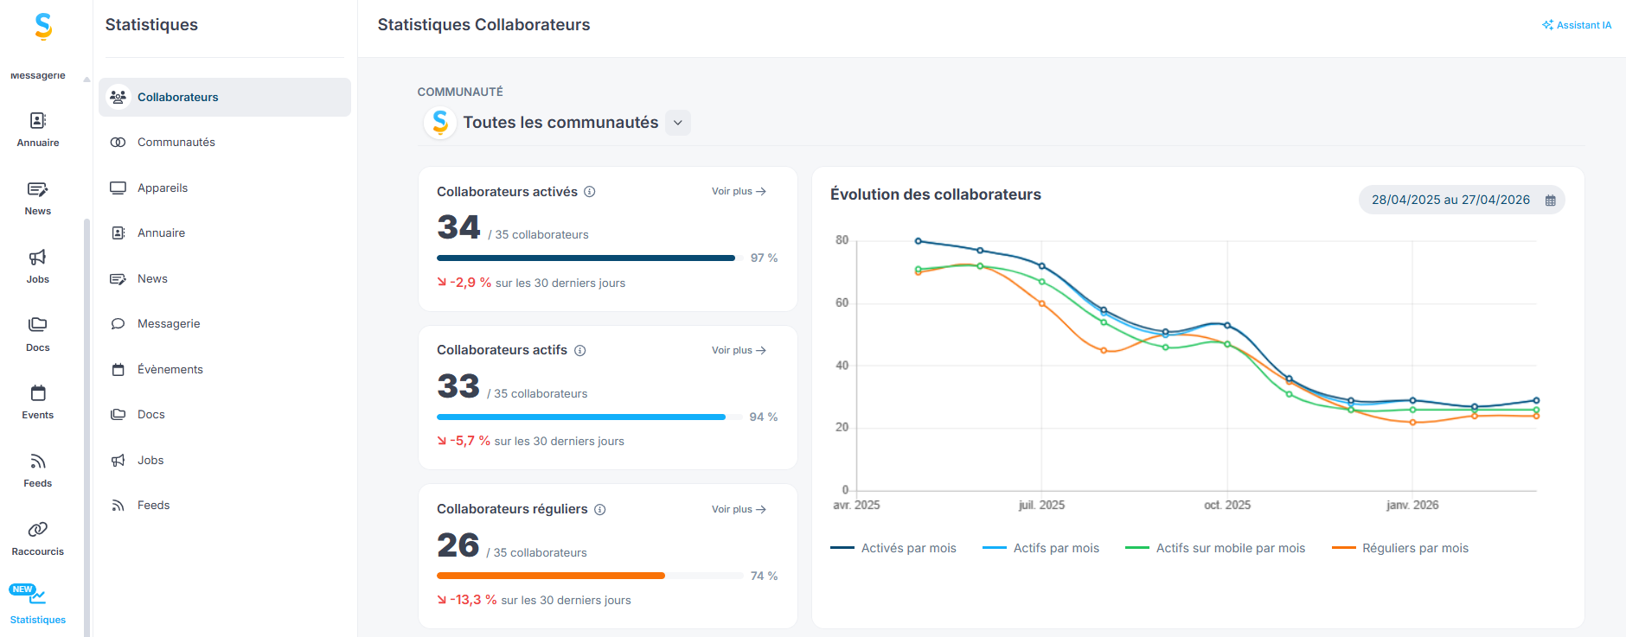Expand the Toutes les communautés dropdown
The image size is (1626, 637).
coord(678,123)
